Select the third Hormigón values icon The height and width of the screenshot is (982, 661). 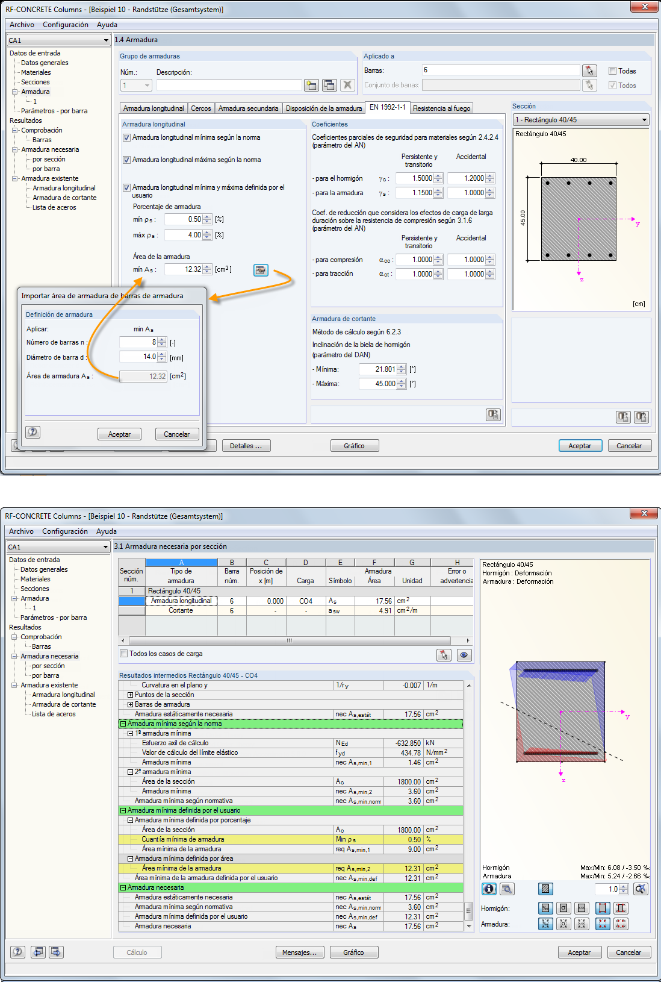582,908
